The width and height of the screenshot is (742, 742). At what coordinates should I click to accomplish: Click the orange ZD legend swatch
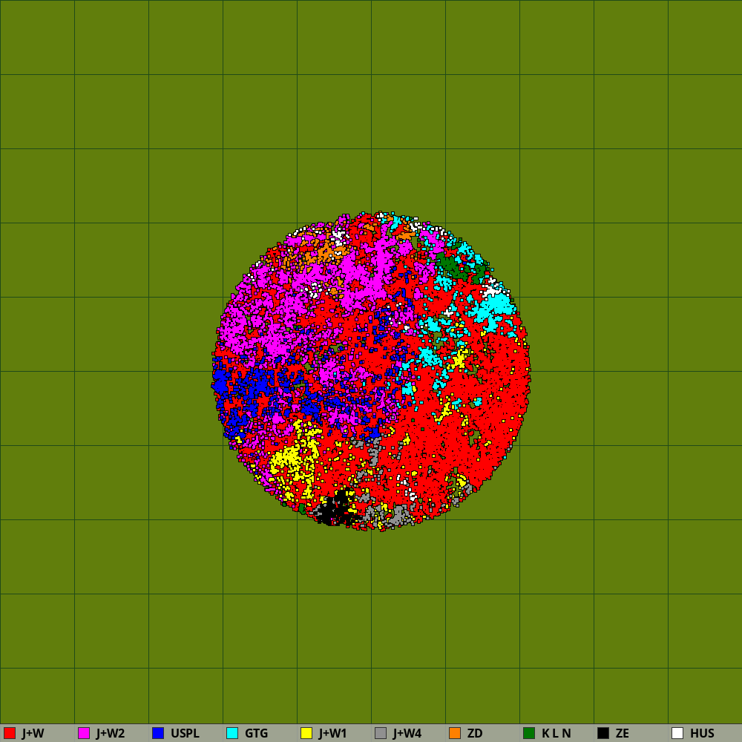click(x=455, y=733)
